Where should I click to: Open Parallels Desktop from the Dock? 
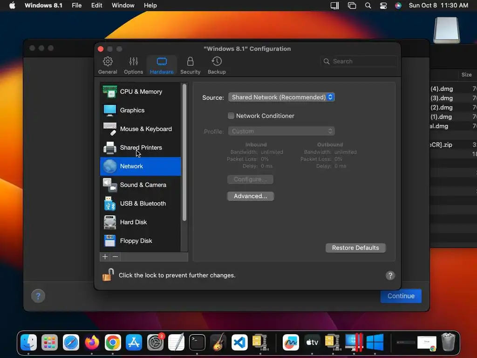tap(354, 343)
